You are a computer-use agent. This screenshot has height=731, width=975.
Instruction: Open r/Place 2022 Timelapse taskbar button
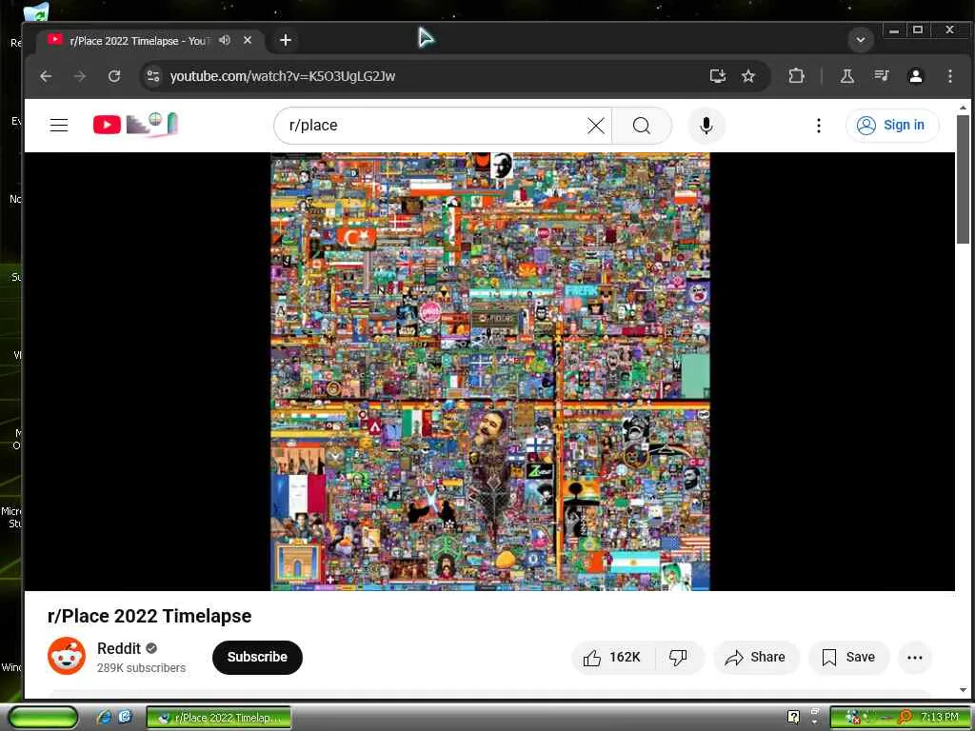(x=219, y=718)
